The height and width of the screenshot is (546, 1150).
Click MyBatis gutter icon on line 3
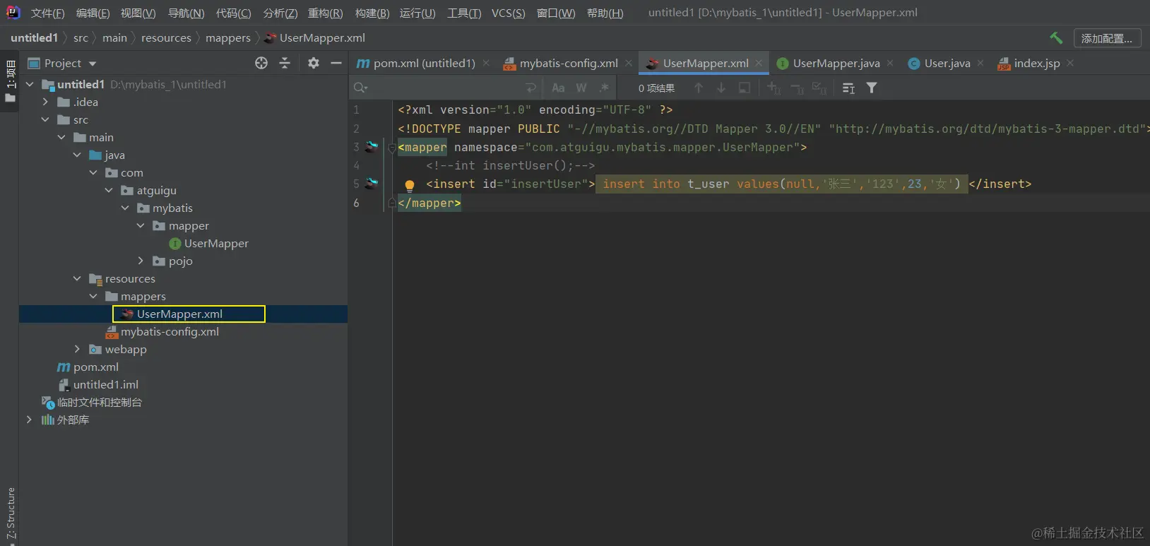coord(372,147)
